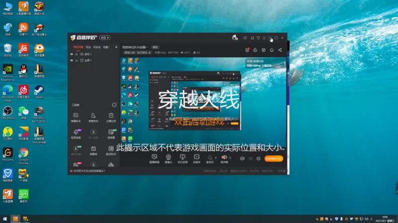Click the taskbar clock
This screenshot has width=398, height=223.
[x=385, y=219]
